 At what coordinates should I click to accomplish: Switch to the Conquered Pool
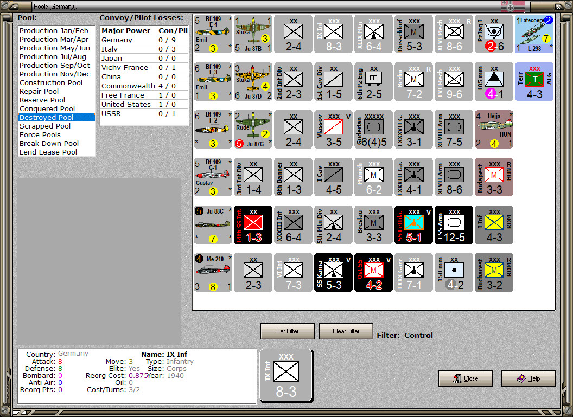(x=56, y=108)
